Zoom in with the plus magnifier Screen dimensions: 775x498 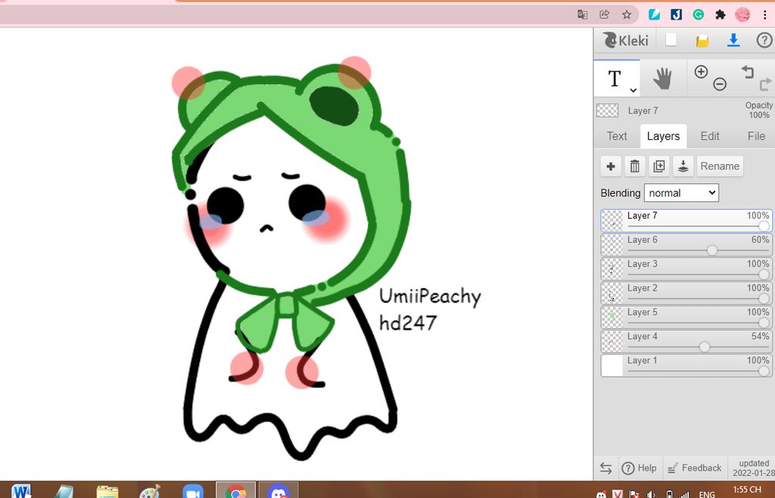coord(701,72)
